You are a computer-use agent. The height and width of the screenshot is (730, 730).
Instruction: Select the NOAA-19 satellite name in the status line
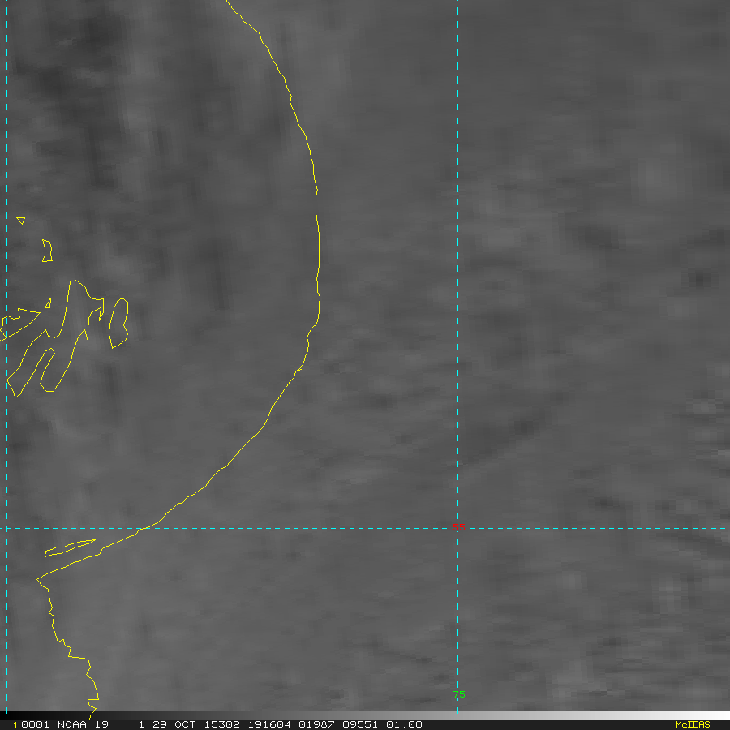pyautogui.click(x=83, y=724)
